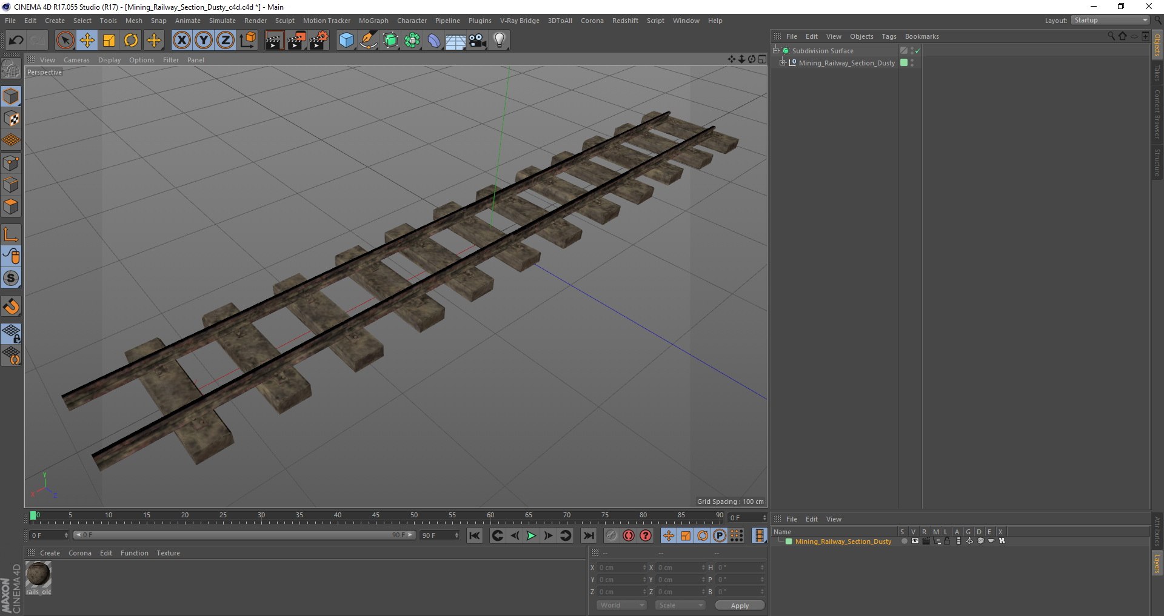Open viewport Cameras menu
The image size is (1164, 616).
(76, 60)
